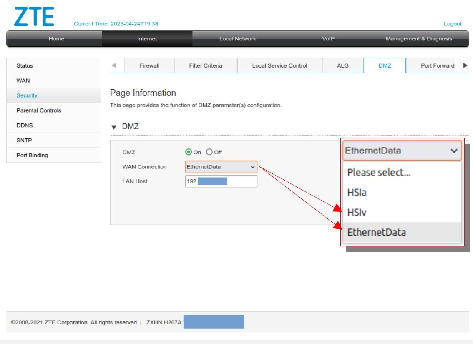Select the DMZ Off radio button

point(209,152)
